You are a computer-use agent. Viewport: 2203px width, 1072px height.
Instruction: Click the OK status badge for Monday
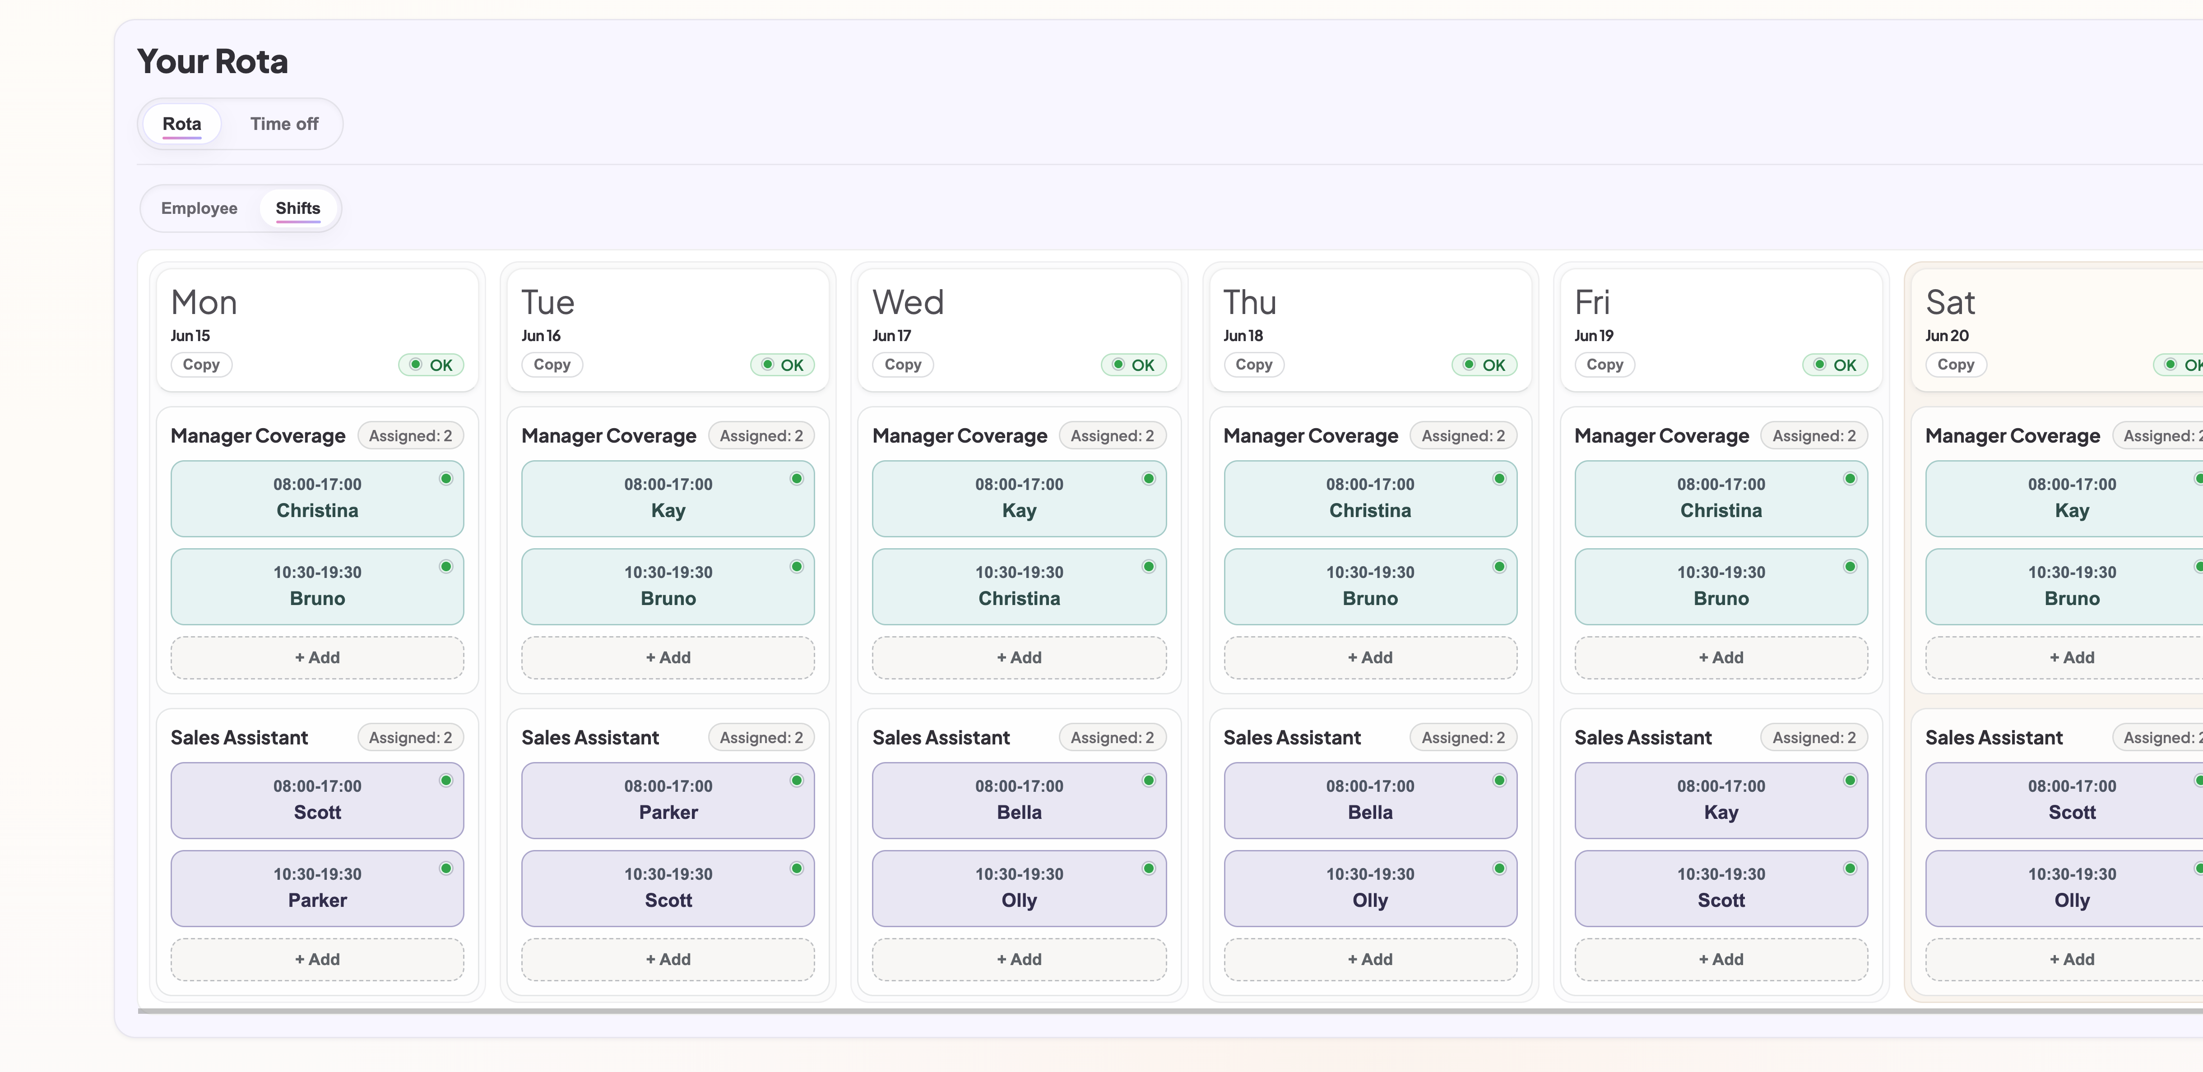[x=431, y=365]
